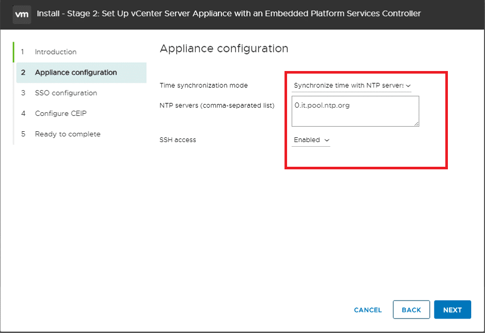
Task: Open the Synchronize time with NTP servers dropdown
Action: click(352, 85)
